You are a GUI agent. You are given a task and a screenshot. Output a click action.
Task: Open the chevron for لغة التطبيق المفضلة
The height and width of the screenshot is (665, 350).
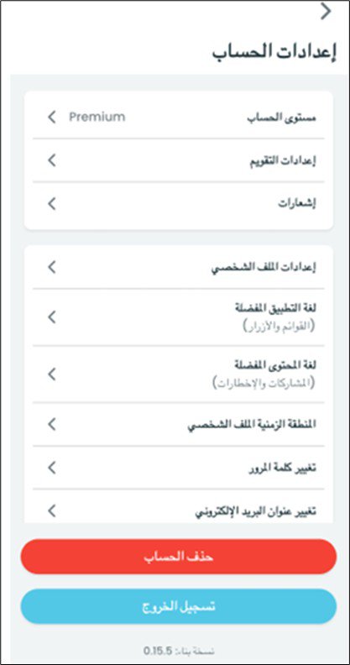point(52,317)
